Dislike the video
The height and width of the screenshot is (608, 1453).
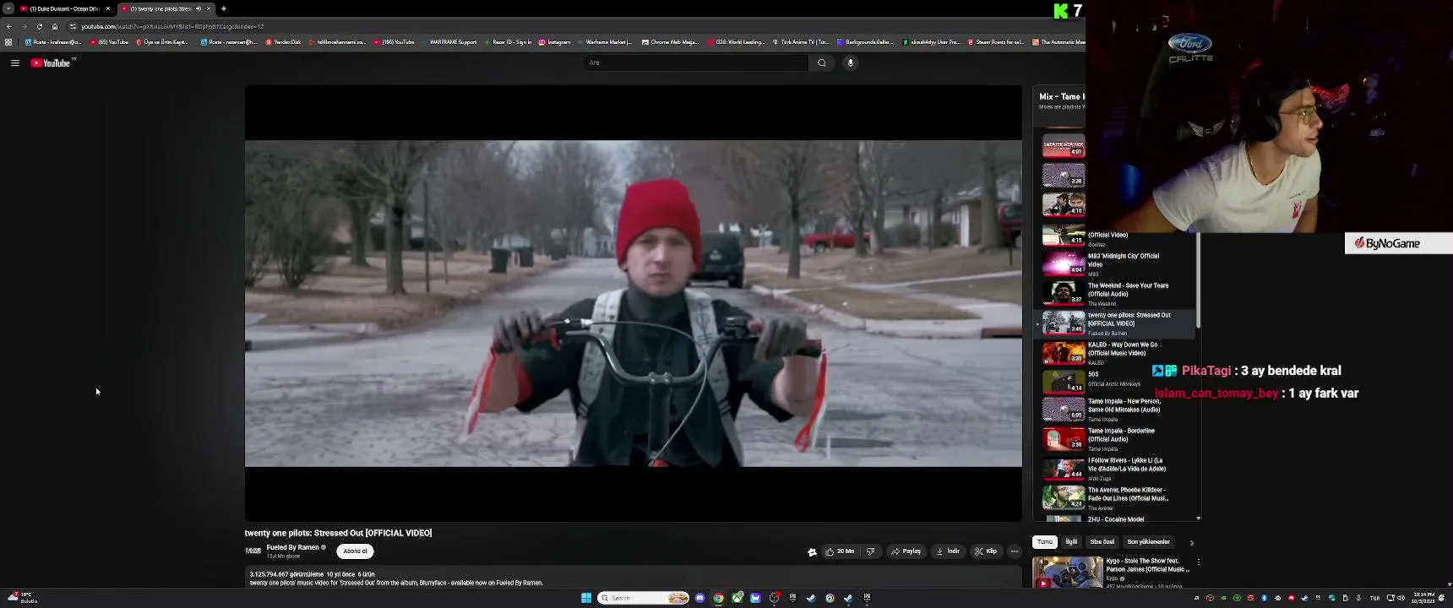coord(871,551)
